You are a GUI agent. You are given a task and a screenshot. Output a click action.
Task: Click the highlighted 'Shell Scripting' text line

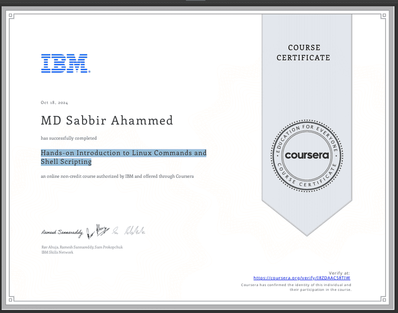pyautogui.click(x=66, y=162)
